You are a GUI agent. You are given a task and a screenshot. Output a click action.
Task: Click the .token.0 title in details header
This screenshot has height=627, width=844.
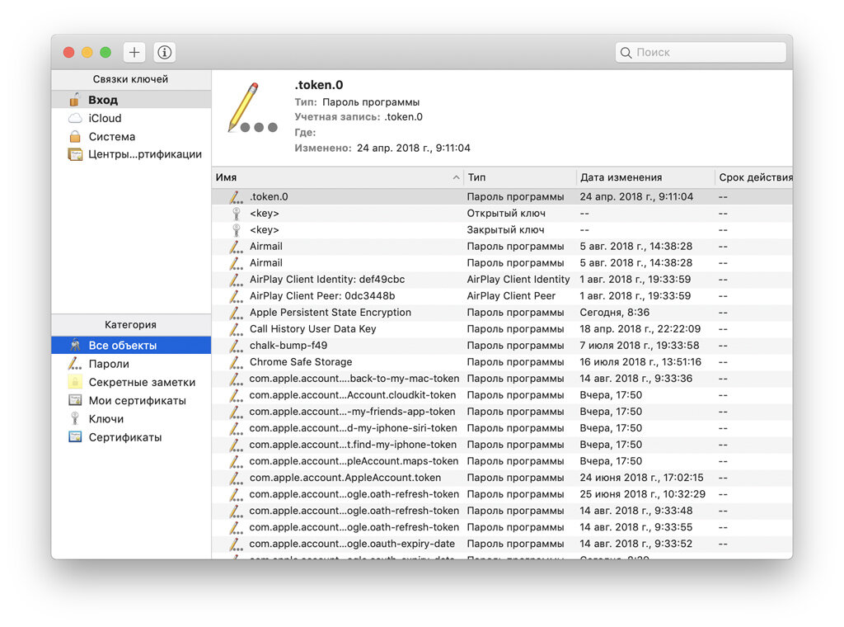[319, 85]
